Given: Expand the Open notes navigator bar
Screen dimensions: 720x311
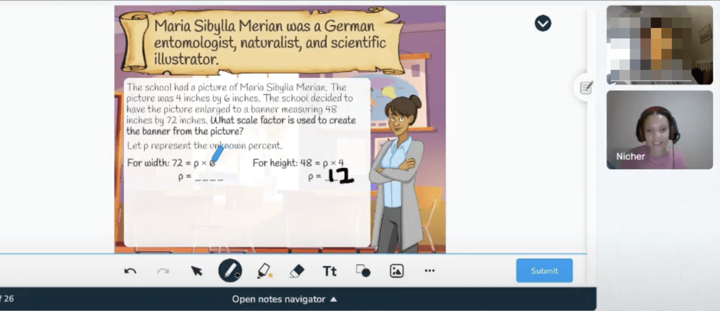Looking at the screenshot, I should [285, 299].
